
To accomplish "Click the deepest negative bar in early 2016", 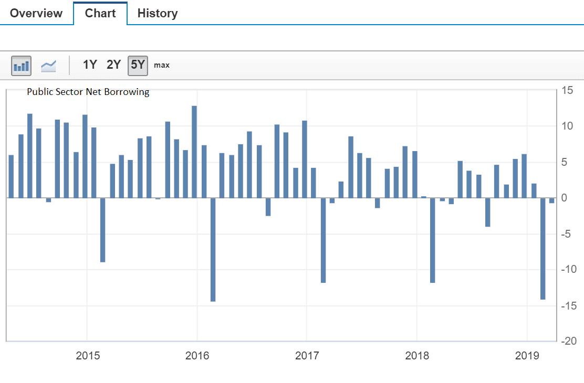I will [213, 249].
